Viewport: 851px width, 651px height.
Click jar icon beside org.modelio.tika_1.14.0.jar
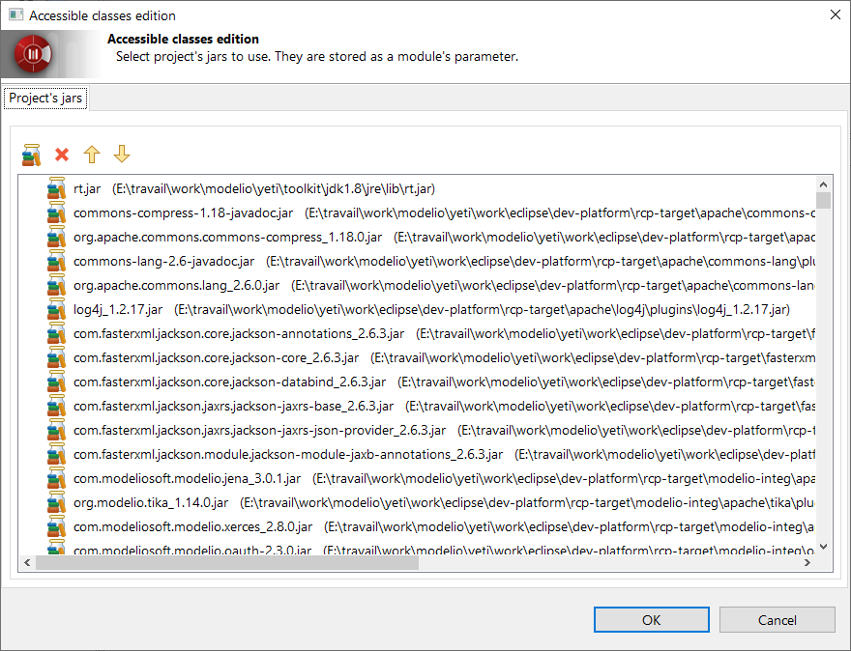56,502
